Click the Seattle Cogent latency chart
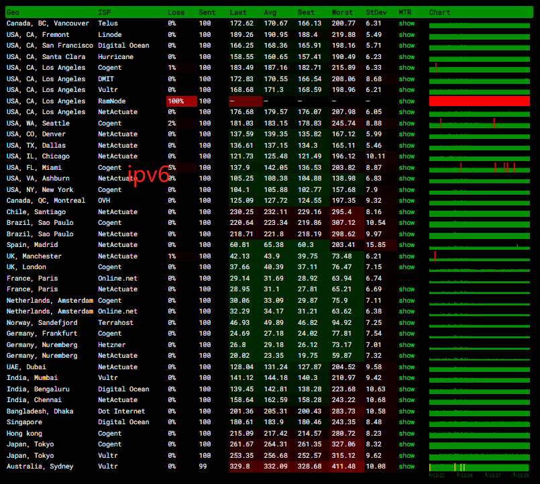This screenshot has height=484, width=540. click(x=480, y=123)
